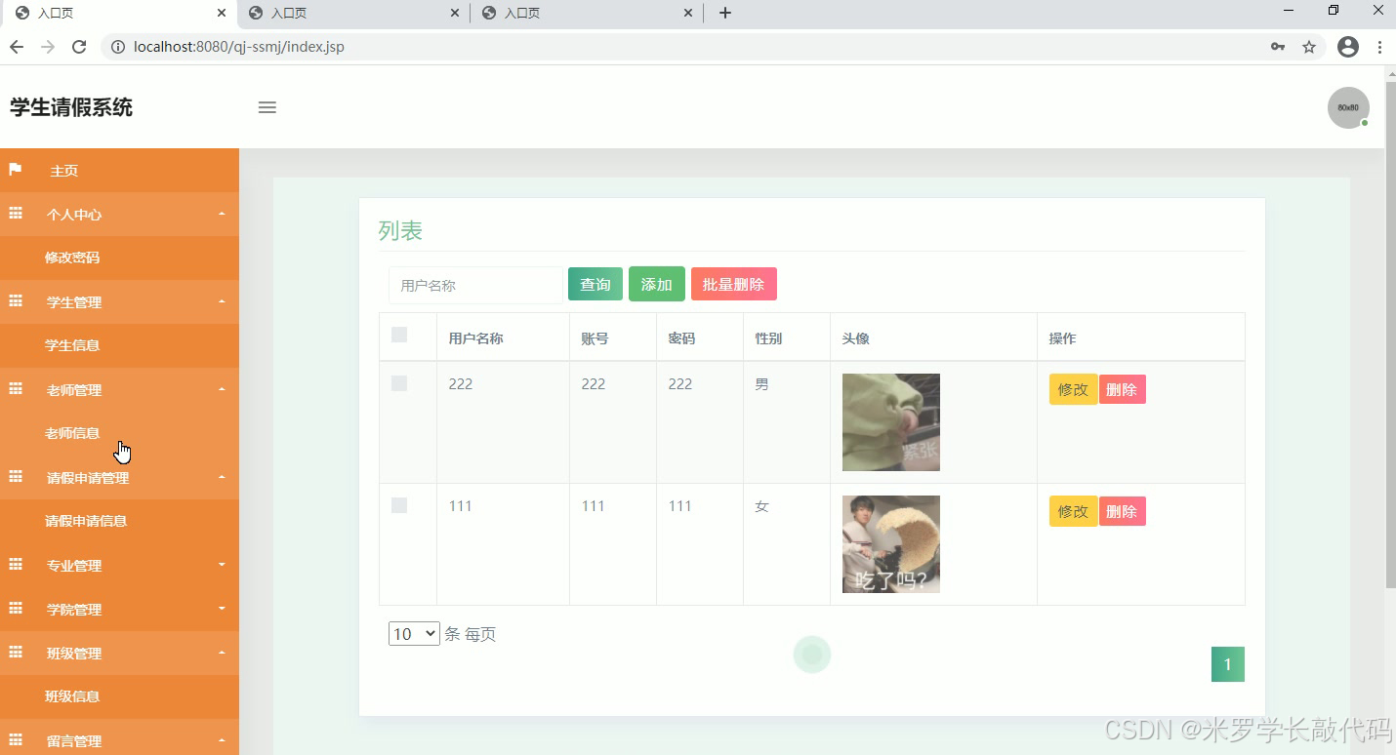This screenshot has width=1396, height=755.
Task: Open the hamburger menu in the top bar
Action: (x=267, y=107)
